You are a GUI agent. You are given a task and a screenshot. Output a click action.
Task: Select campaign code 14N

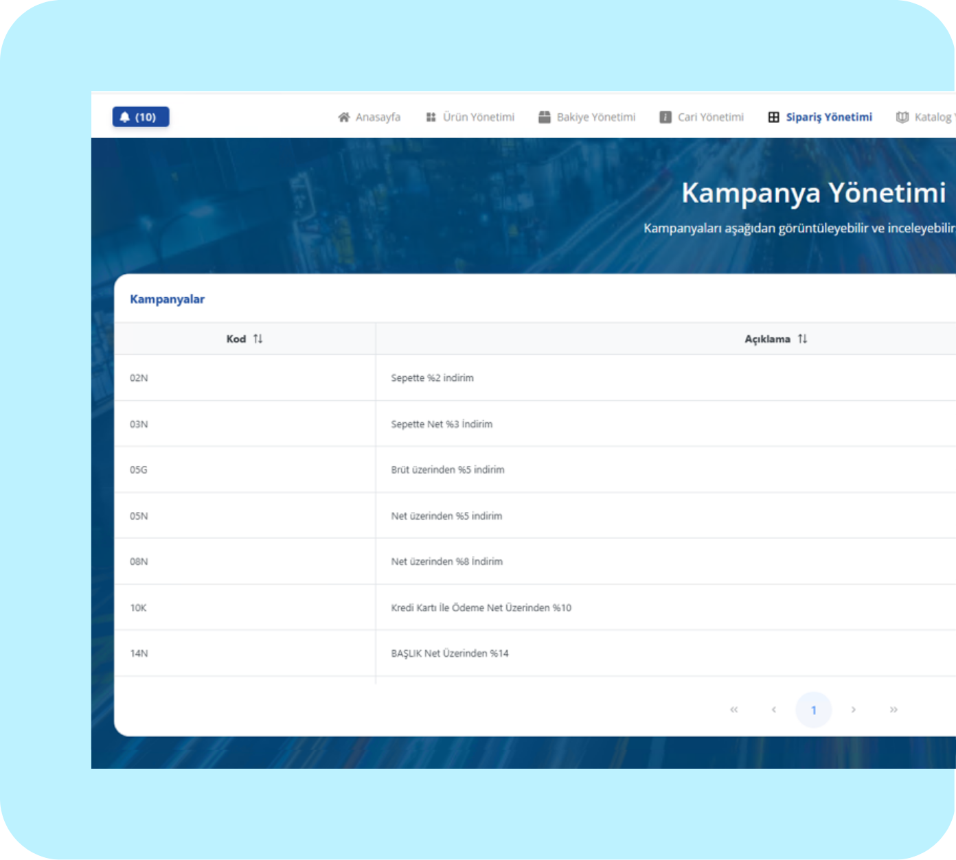139,653
